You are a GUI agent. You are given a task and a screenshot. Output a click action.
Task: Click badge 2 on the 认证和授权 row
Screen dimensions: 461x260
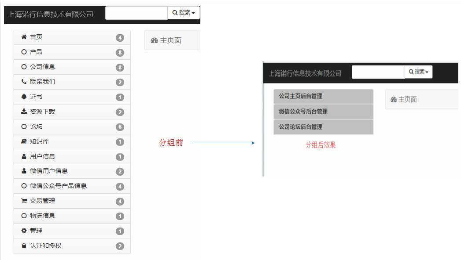tap(120, 246)
